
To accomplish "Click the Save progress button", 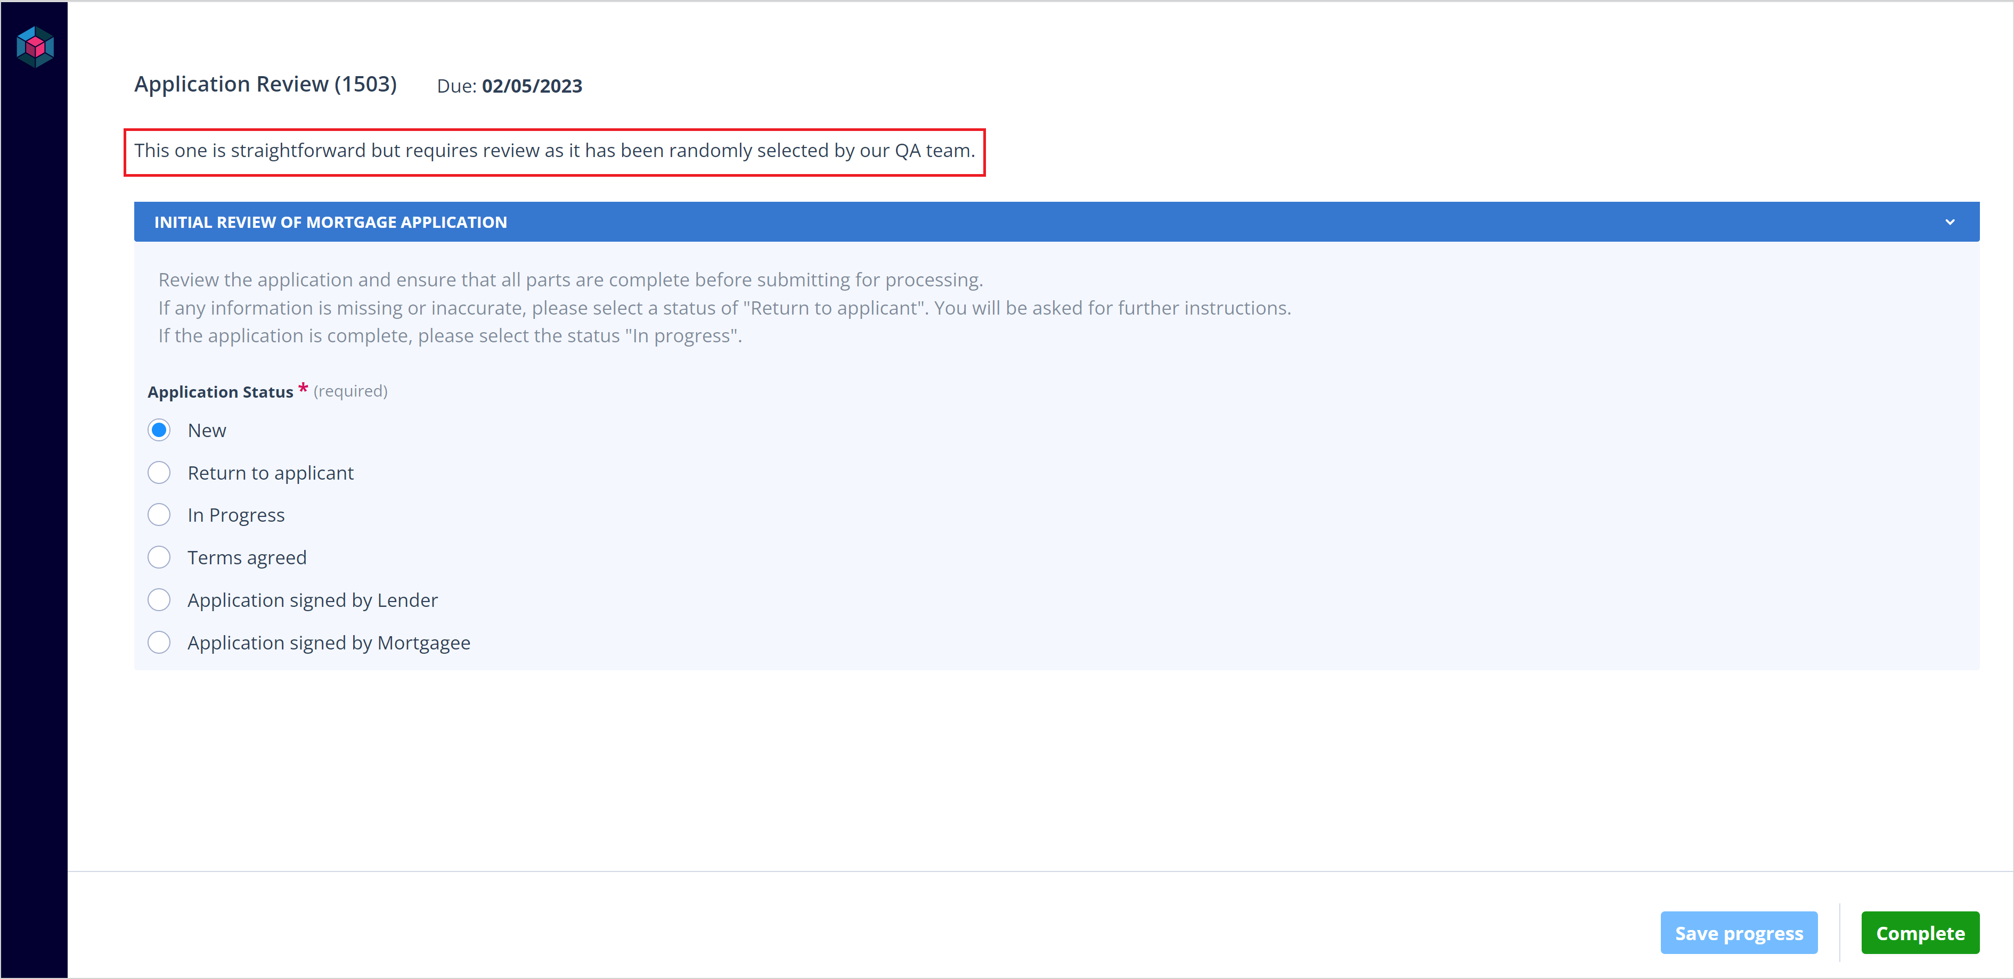I will 1738,933.
